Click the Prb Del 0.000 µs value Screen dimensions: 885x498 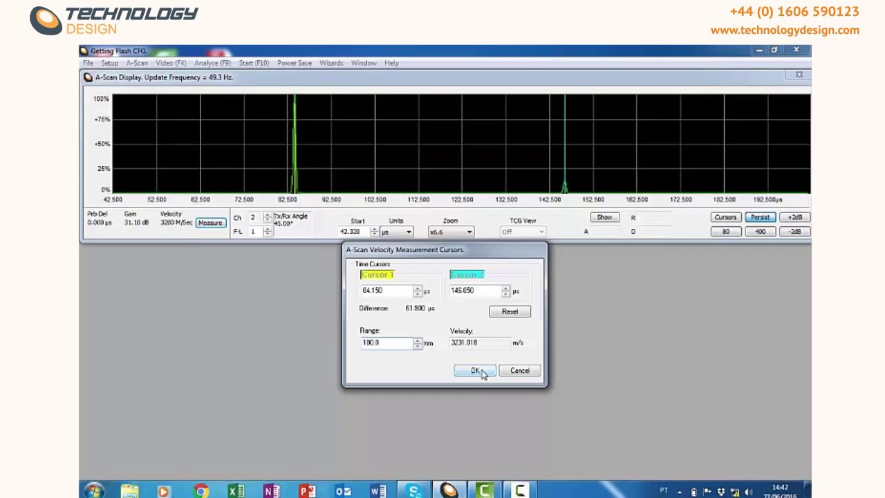tap(100, 223)
